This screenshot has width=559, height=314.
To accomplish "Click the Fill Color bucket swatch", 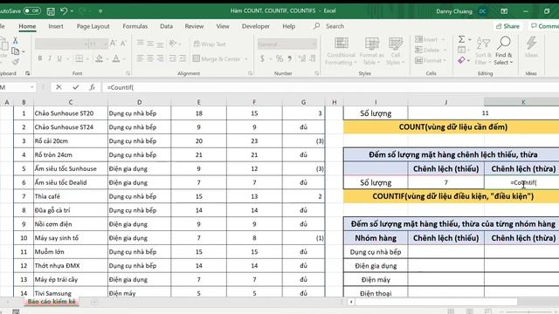I will pyautogui.click(x=99, y=58).
